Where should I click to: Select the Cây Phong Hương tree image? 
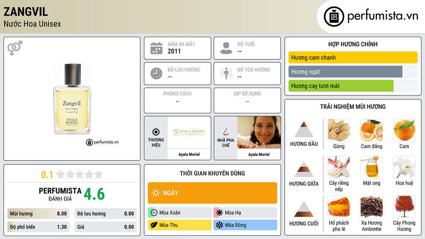(x=404, y=207)
